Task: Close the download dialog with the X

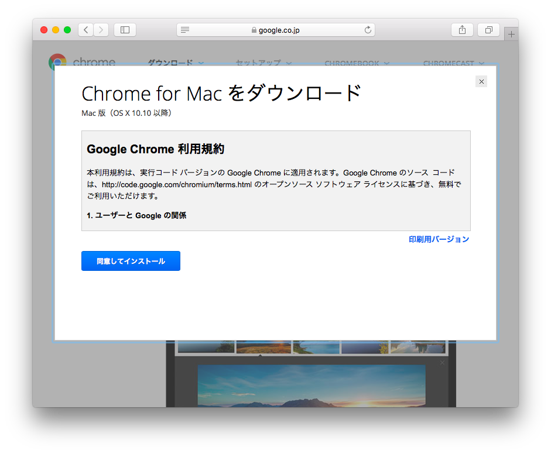Action: point(481,81)
